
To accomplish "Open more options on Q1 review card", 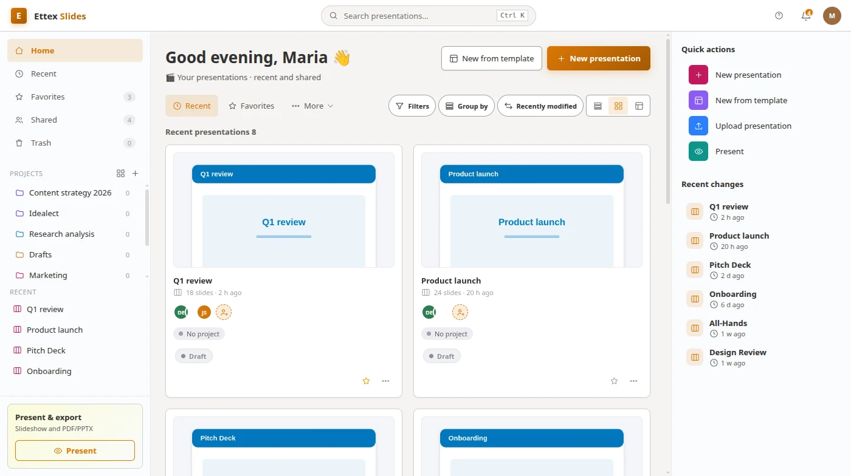I will (x=385, y=381).
